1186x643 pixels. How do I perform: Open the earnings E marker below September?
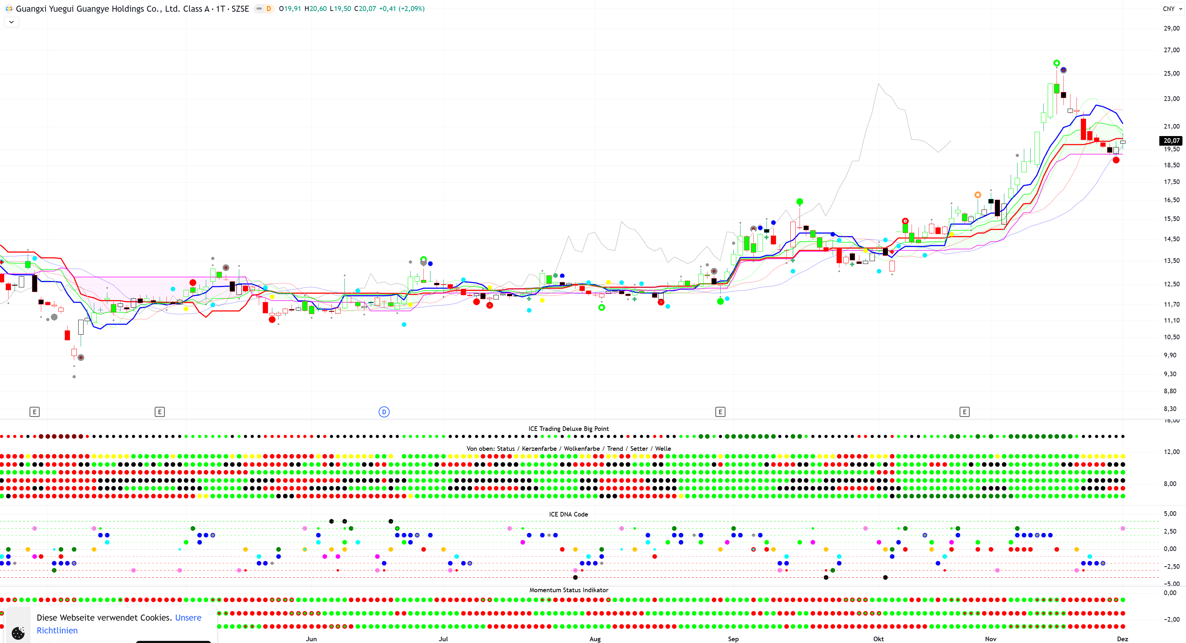pyautogui.click(x=721, y=412)
